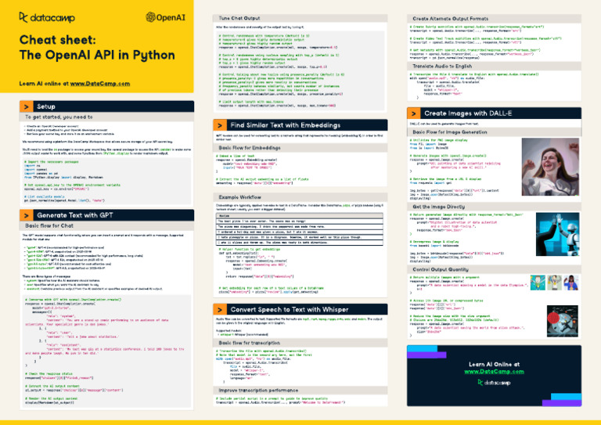Click arrow icon beside Find Similar Text with Embeddings
Image resolution: width=601 pixels, height=425 pixels.
point(220,125)
